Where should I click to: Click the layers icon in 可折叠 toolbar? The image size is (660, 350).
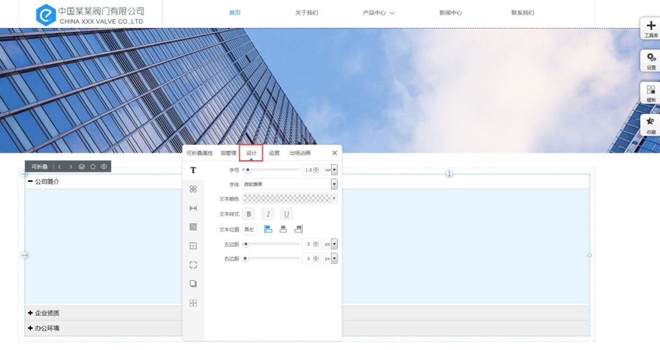point(81,166)
